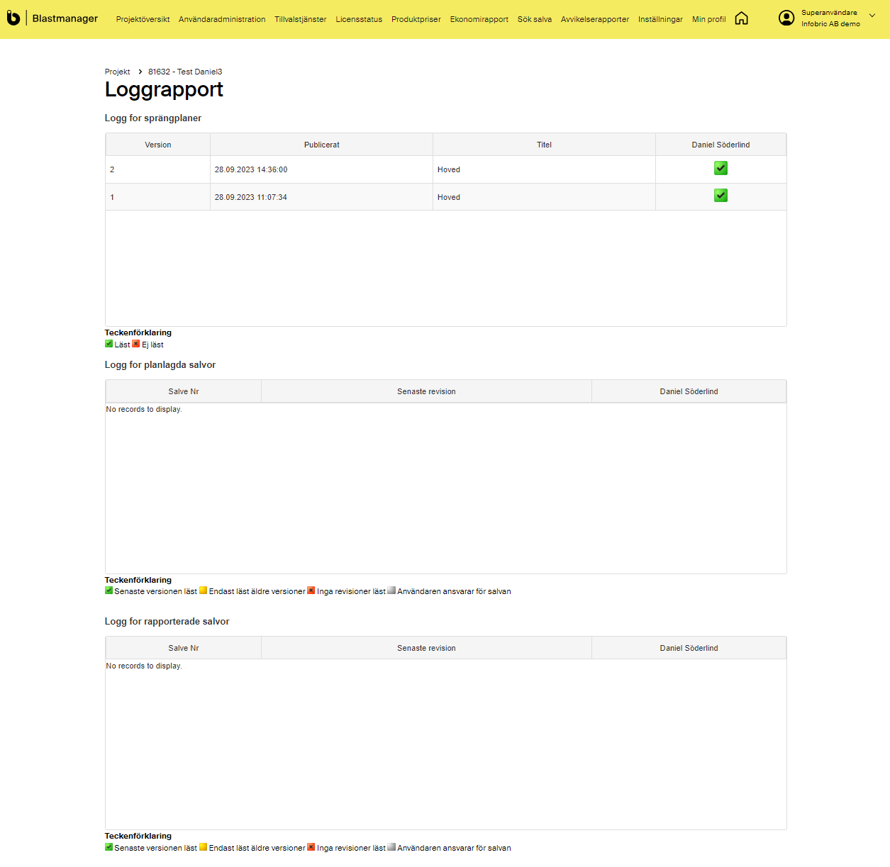Click Hoved title in version 1 row
Viewport: 890px width, 867px height.
click(449, 197)
